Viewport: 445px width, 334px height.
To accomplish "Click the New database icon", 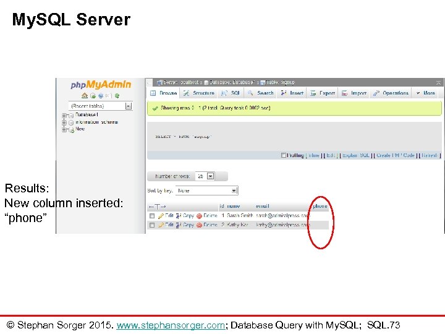I will point(72,130).
